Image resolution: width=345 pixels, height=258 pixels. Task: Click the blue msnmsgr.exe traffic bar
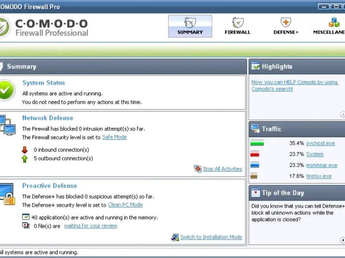coord(254,165)
